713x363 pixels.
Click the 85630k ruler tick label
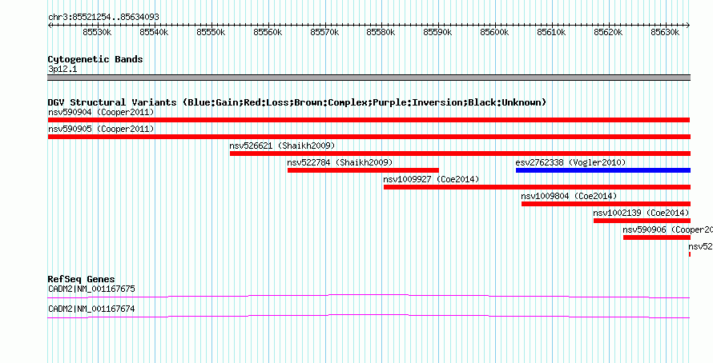point(665,33)
